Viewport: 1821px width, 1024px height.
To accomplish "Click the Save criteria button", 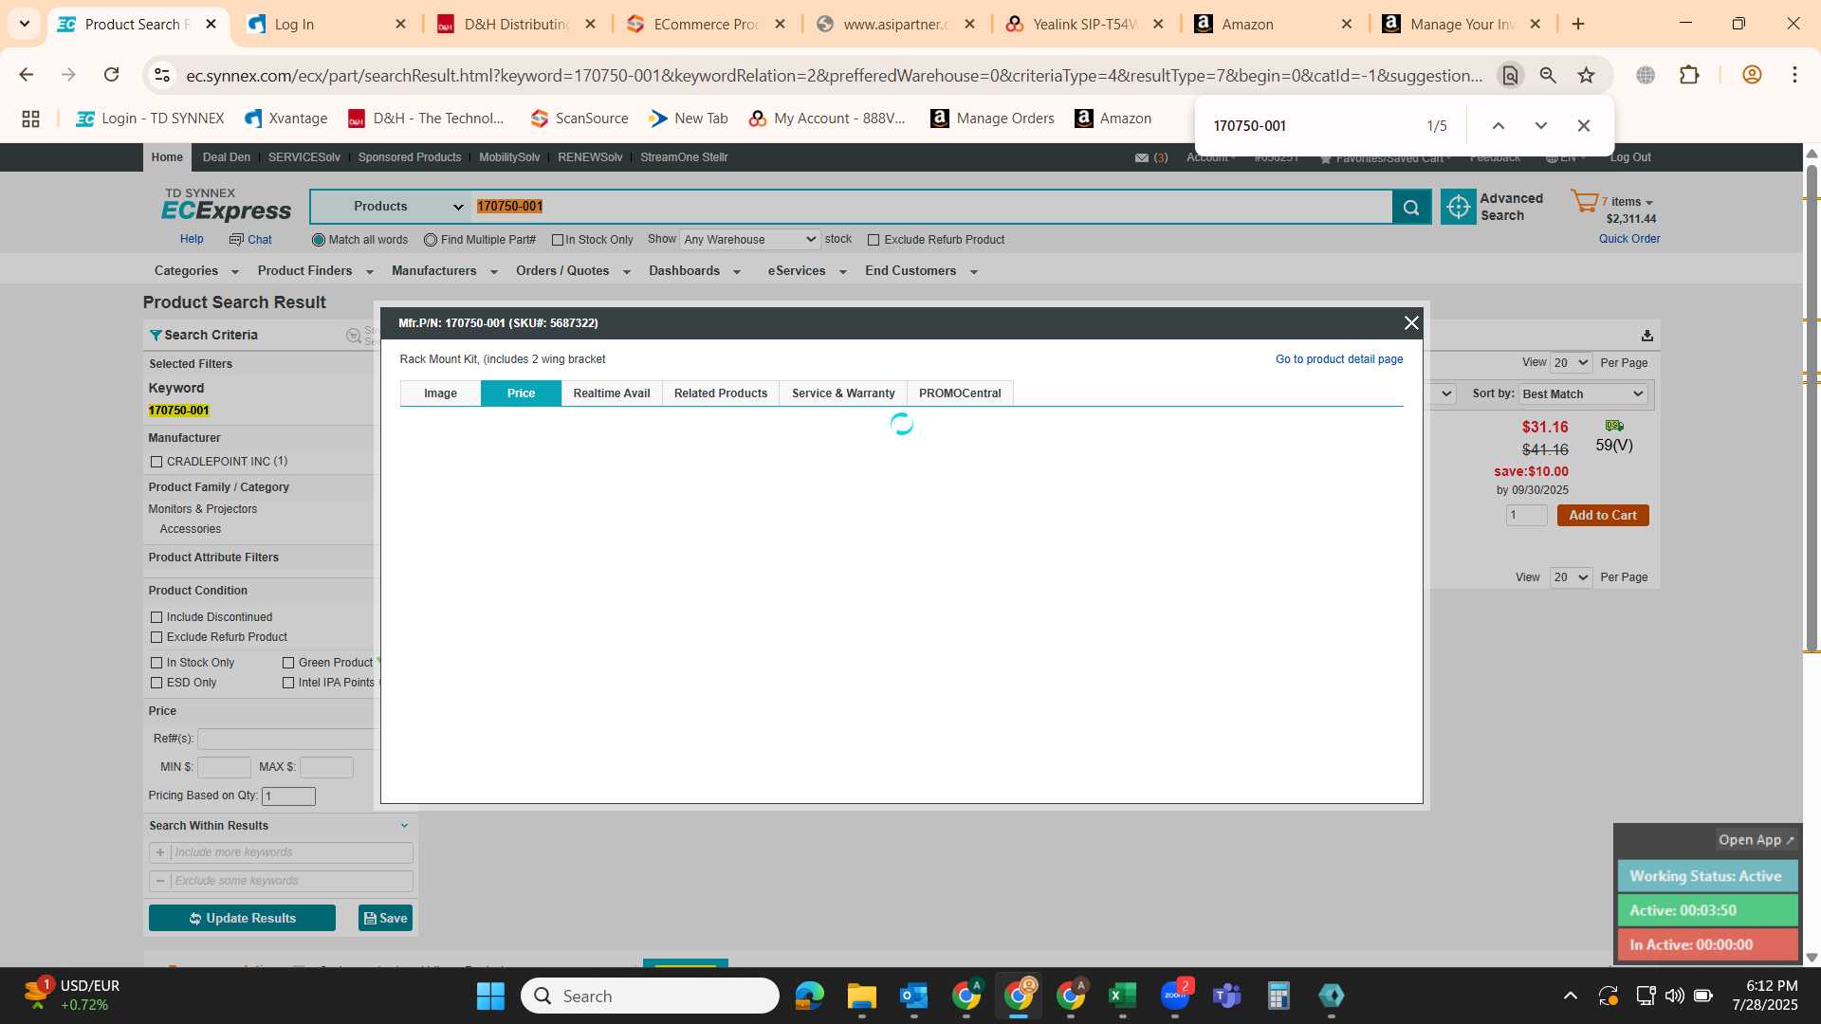I will [x=385, y=918].
